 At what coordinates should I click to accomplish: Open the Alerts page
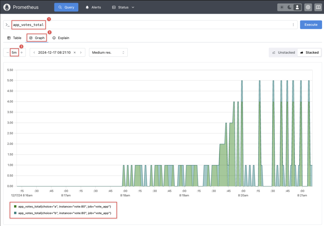pos(93,7)
